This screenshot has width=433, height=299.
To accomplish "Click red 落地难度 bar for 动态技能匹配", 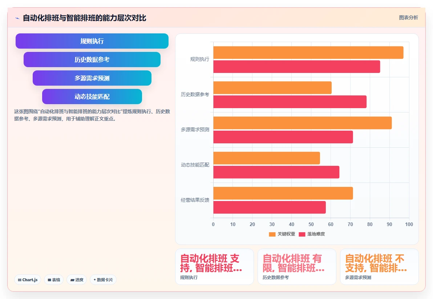I will point(276,172).
